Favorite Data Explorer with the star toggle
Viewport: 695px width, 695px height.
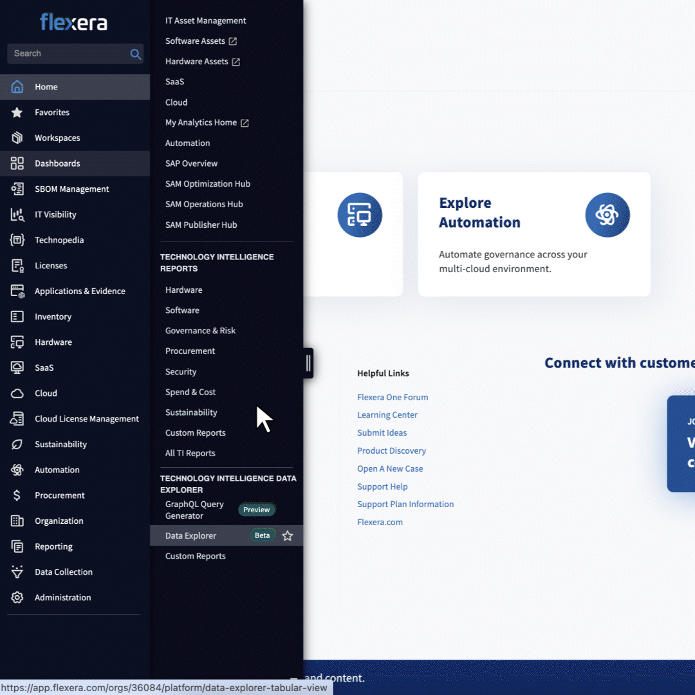tap(288, 536)
